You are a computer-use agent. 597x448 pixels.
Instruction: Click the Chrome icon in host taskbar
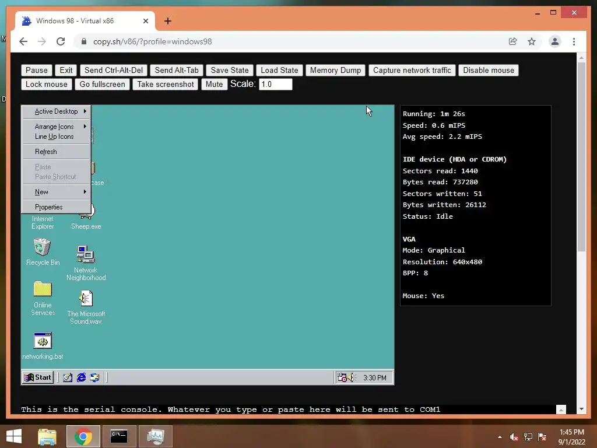83,436
